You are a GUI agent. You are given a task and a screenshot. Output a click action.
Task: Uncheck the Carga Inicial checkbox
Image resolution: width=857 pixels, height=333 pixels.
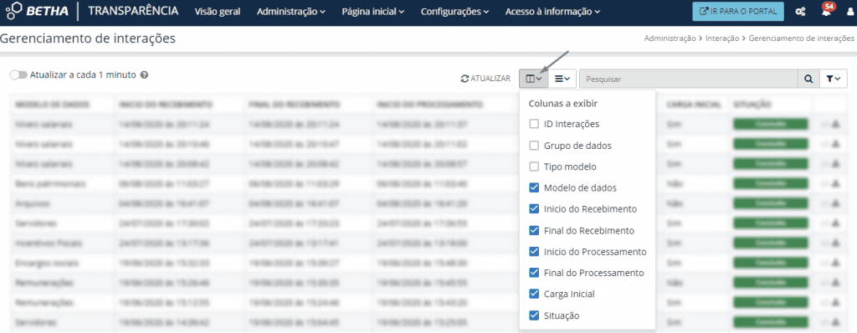[x=534, y=294]
